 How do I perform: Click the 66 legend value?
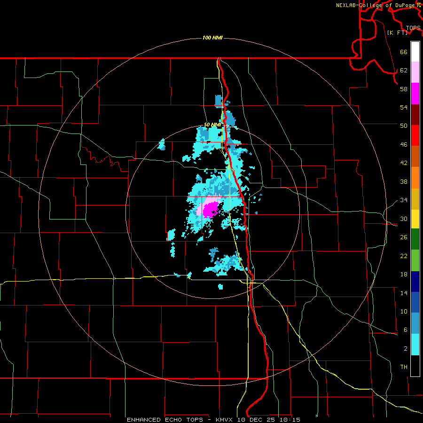[404, 52]
